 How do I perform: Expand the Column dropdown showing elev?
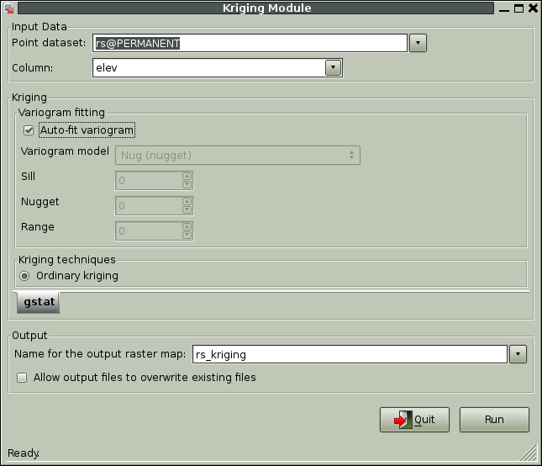click(334, 67)
